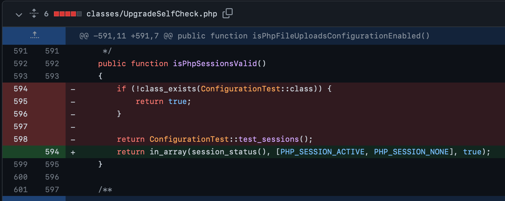Click the changed lines count 6
The width and height of the screenshot is (505, 201).
pyautogui.click(x=46, y=14)
